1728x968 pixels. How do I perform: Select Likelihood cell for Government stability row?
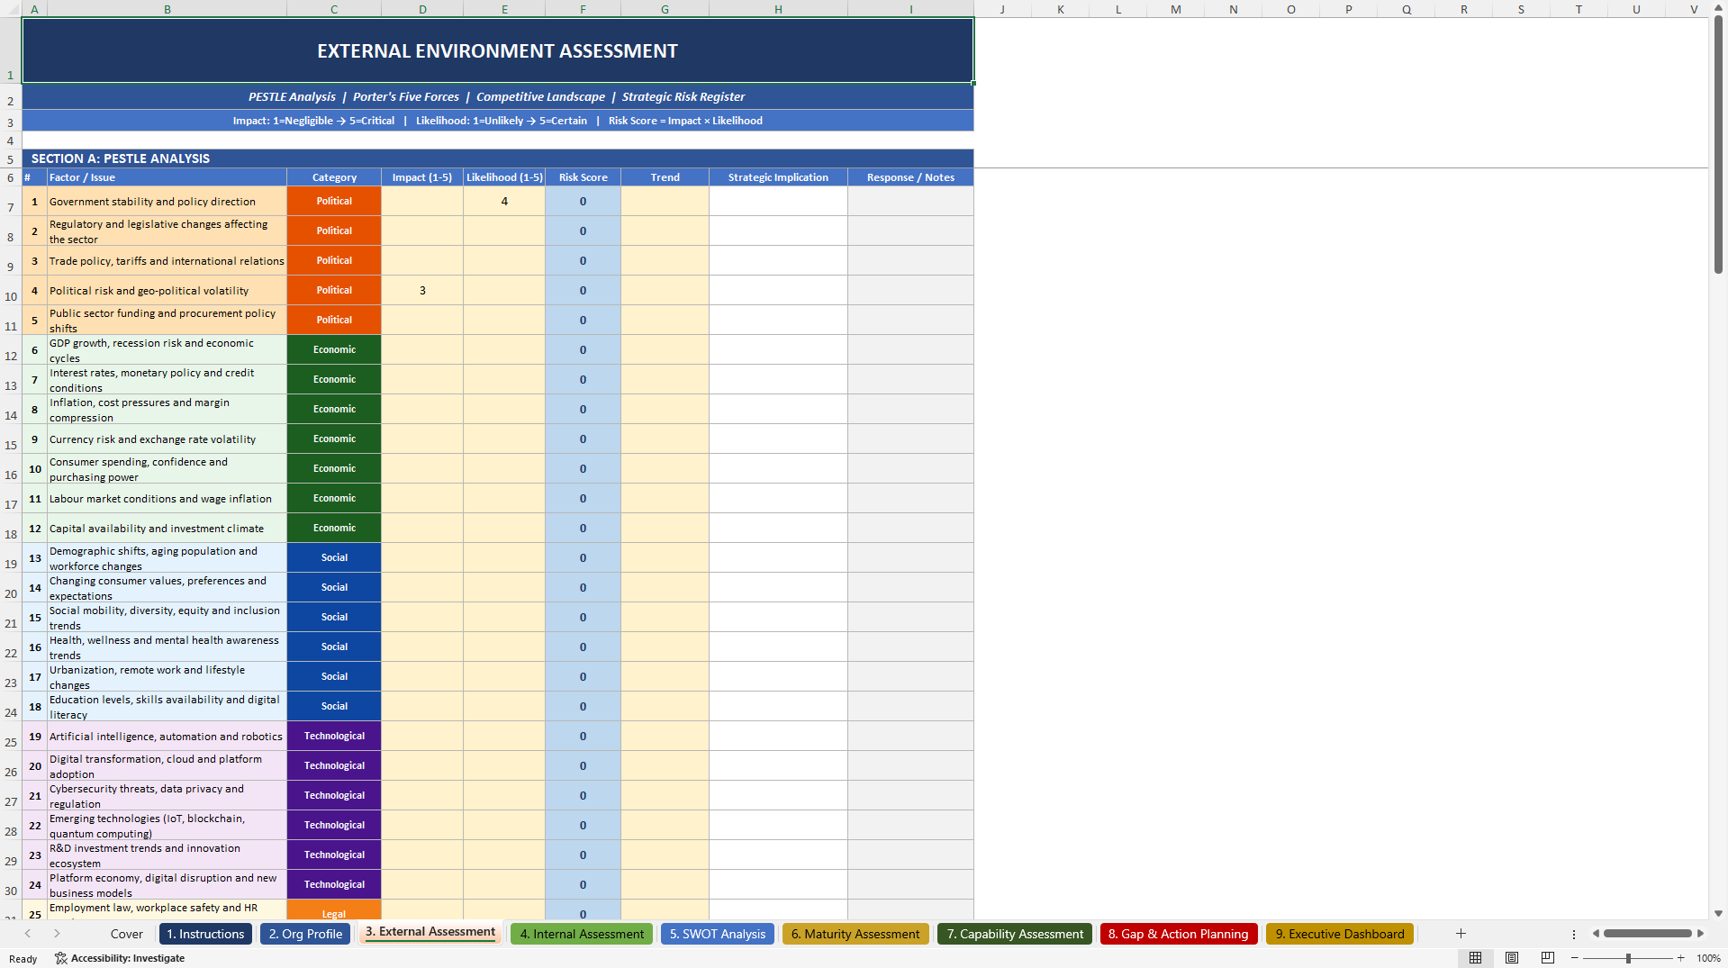pos(504,201)
